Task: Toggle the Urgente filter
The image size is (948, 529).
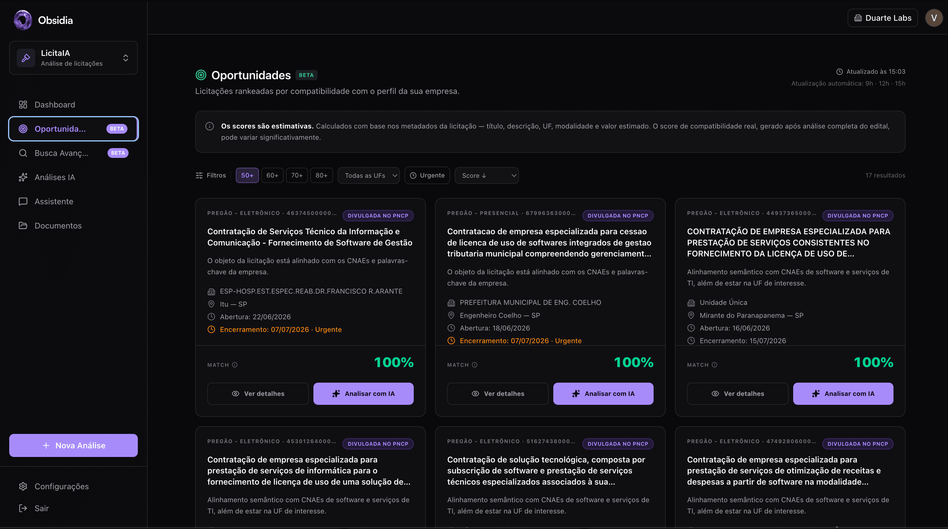Action: click(x=427, y=175)
